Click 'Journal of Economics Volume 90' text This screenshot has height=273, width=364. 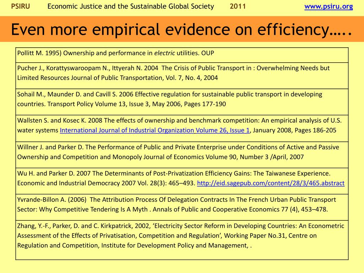190,157
